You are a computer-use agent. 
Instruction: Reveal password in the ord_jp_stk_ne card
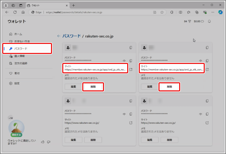(x=124, y=61)
